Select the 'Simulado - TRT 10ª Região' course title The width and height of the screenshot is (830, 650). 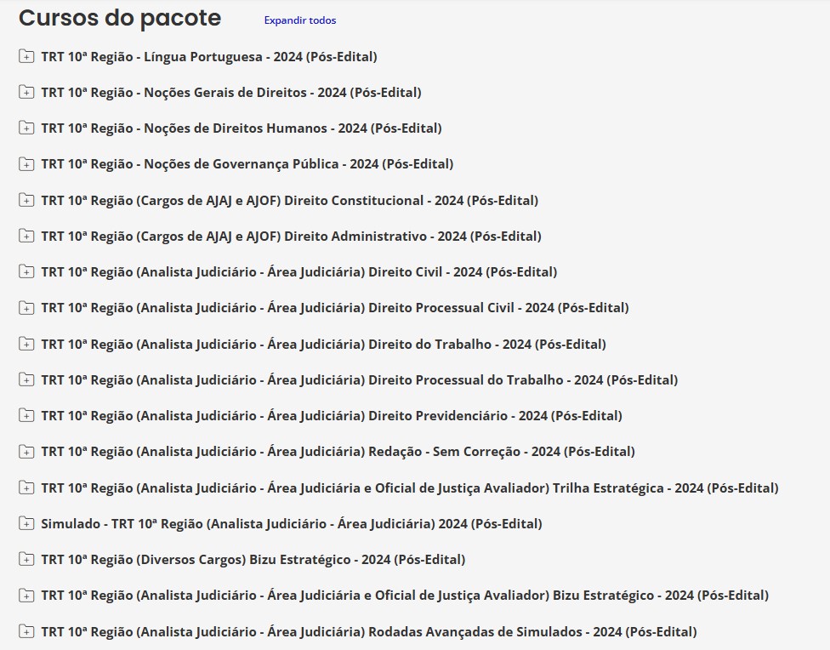click(292, 524)
